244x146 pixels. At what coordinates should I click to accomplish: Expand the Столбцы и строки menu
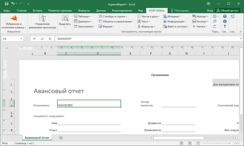113,16
